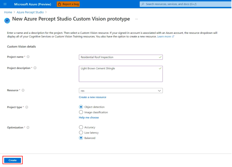Select Low latency optimization option
Screen dimensions: 232x167
81,133
